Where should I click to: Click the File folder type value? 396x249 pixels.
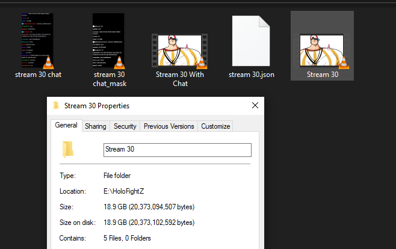(117, 176)
